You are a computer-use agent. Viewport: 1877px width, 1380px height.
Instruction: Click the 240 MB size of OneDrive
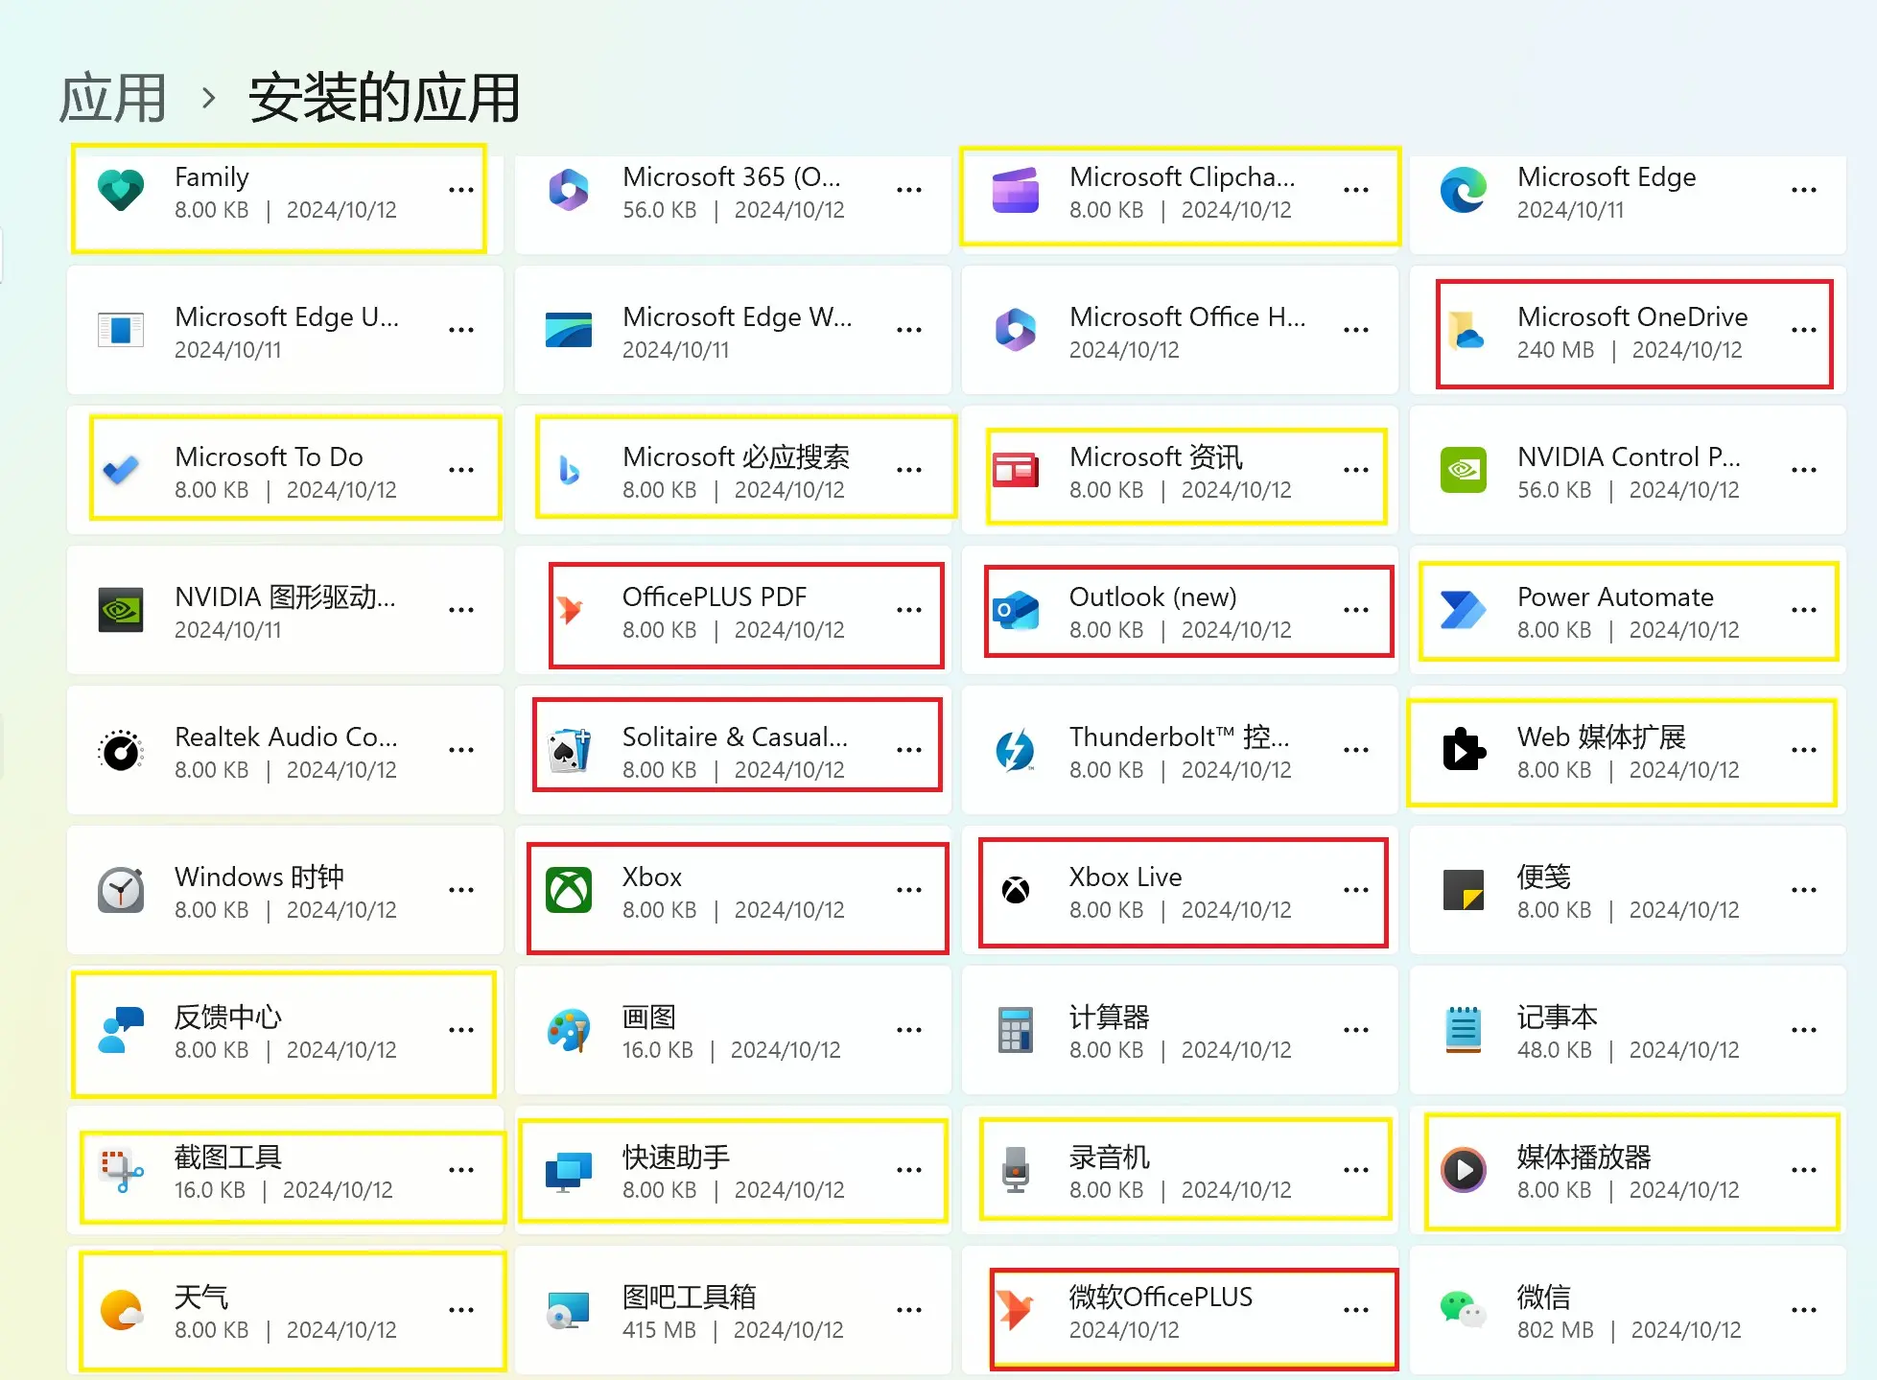(x=1556, y=350)
